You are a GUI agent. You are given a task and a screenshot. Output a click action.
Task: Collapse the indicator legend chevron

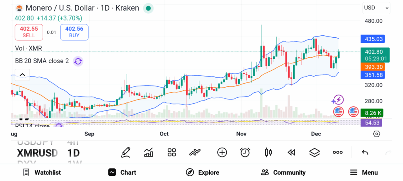22,75
